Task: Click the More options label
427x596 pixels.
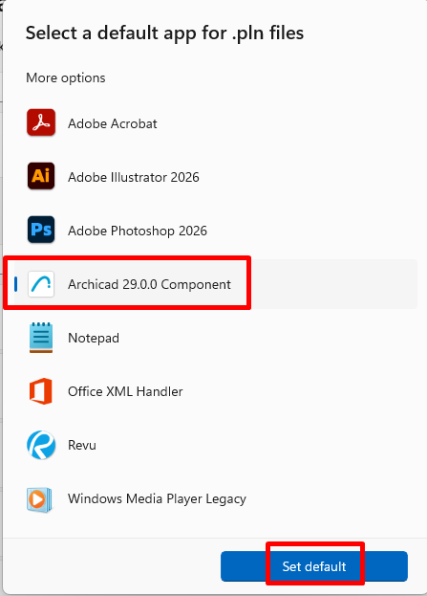Action: (x=66, y=77)
